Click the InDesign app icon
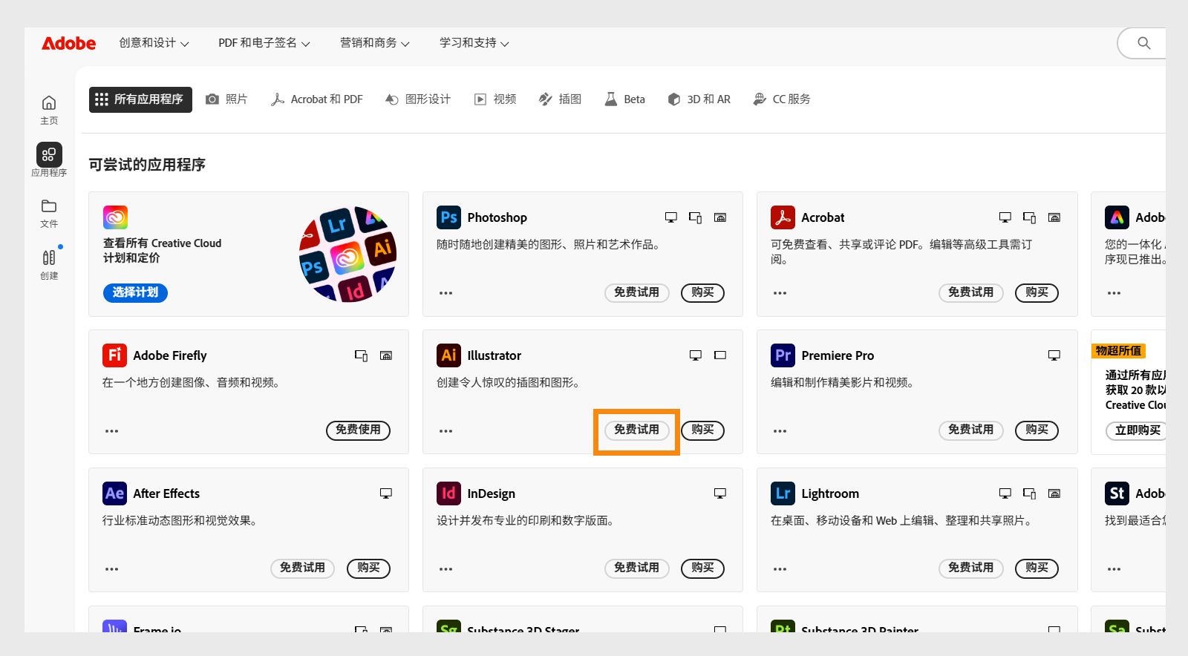Screen dimensions: 1188x656 (448, 493)
